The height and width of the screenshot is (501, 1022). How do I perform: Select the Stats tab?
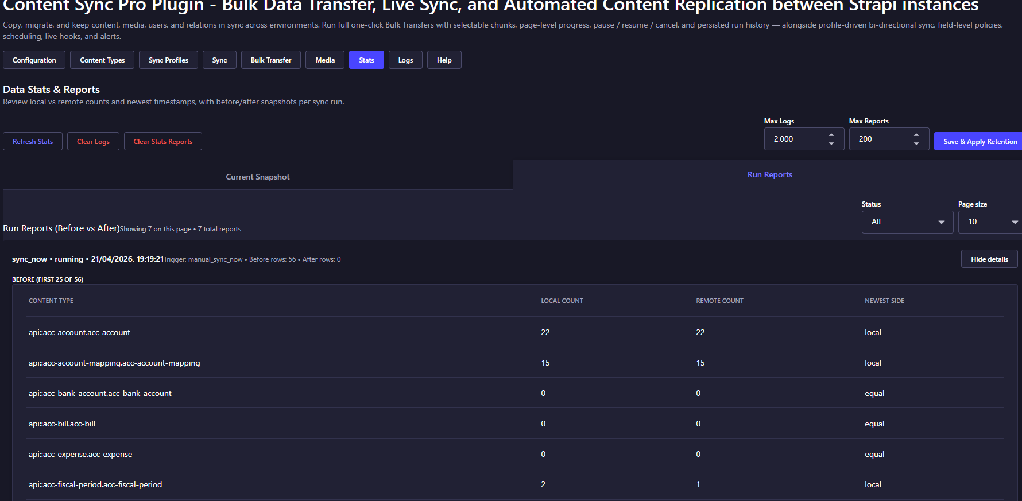(x=366, y=60)
